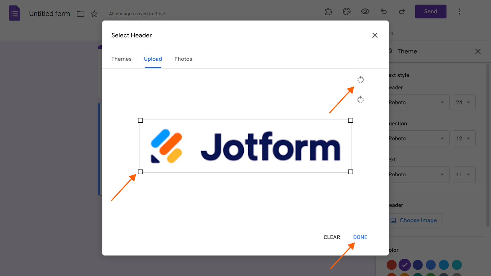
Task: Click the 'All changes saved in Drive' status
Action: tap(137, 14)
